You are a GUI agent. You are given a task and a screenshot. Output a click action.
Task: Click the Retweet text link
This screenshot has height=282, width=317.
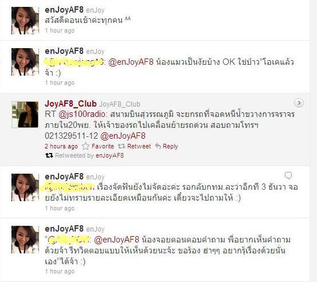tap(139, 146)
